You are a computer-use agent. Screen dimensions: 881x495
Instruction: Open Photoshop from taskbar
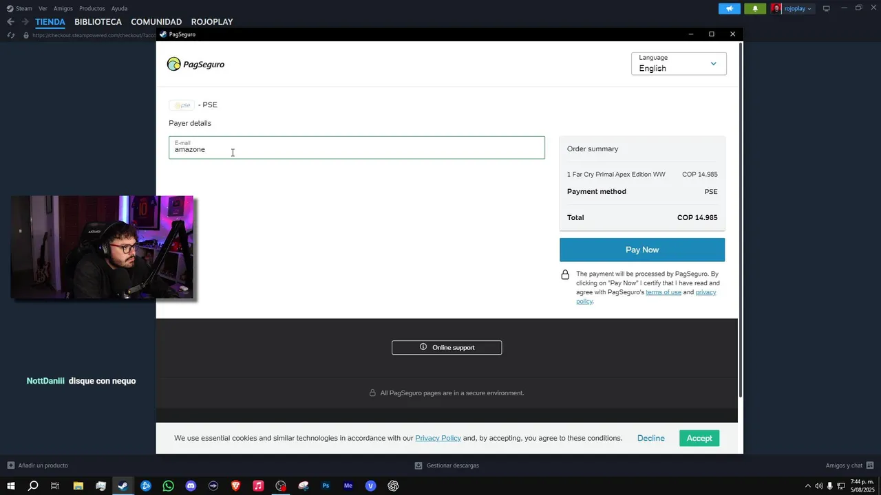pyautogui.click(x=326, y=486)
